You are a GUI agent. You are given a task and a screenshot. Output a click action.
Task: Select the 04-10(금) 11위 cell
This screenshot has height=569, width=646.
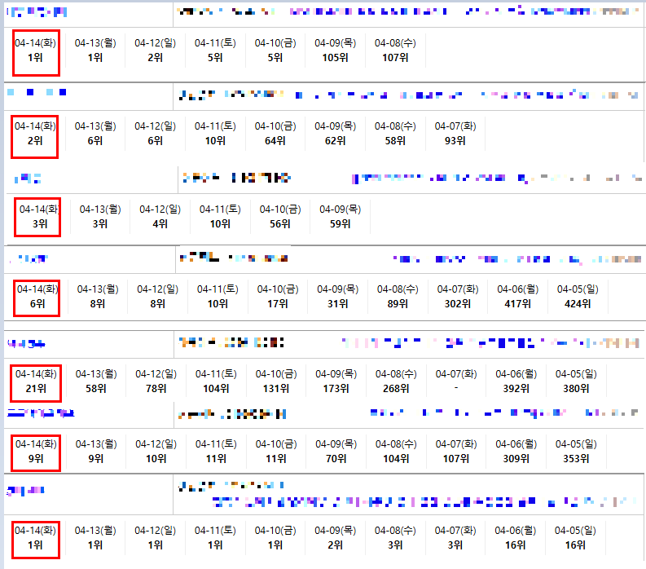[276, 452]
